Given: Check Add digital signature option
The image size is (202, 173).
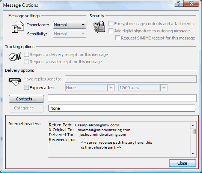Looking at the screenshot, I should pyautogui.click(x=111, y=31).
